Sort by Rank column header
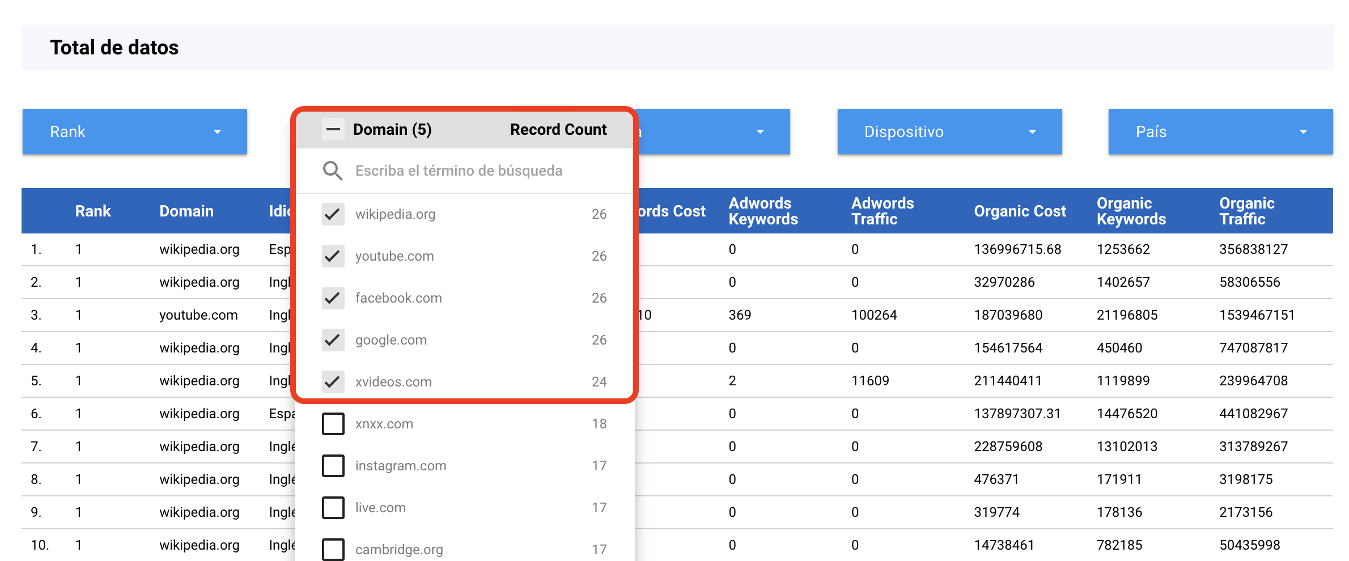The height and width of the screenshot is (561, 1349). pyautogui.click(x=93, y=211)
